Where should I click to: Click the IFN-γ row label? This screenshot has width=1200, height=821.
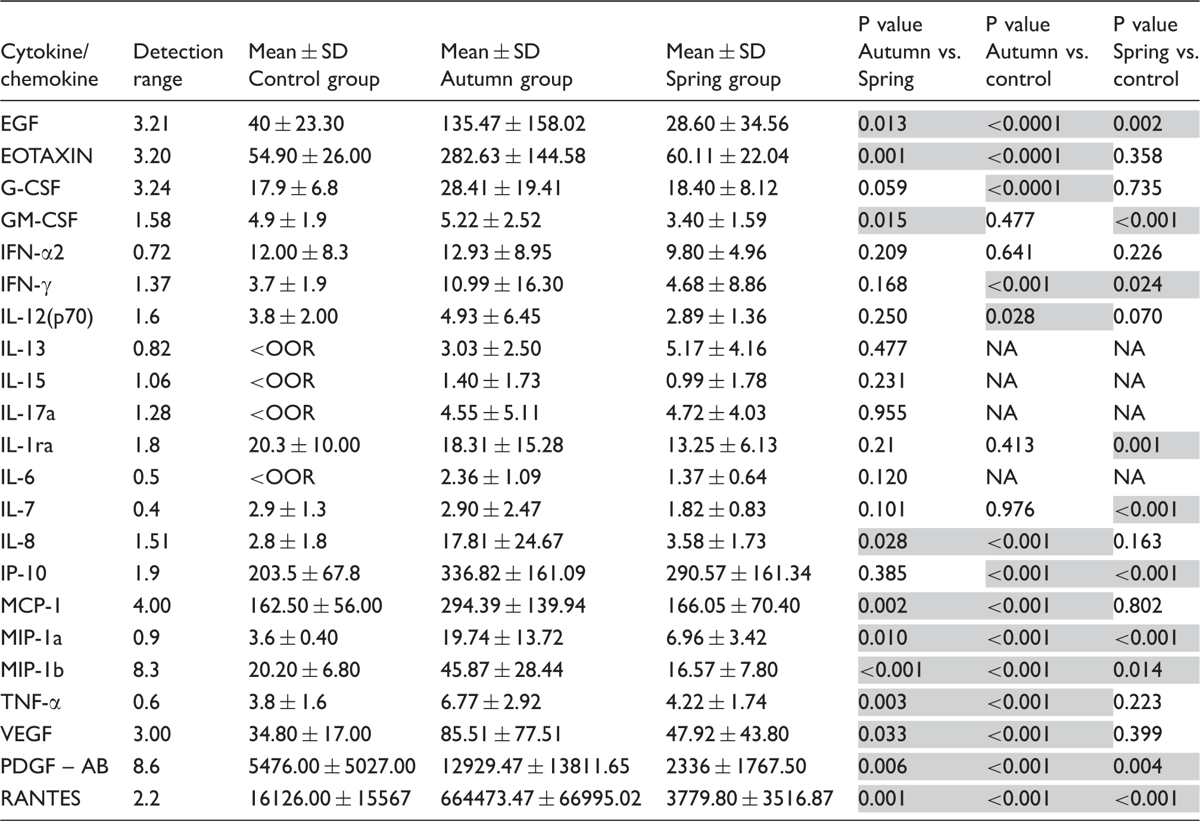click(26, 285)
